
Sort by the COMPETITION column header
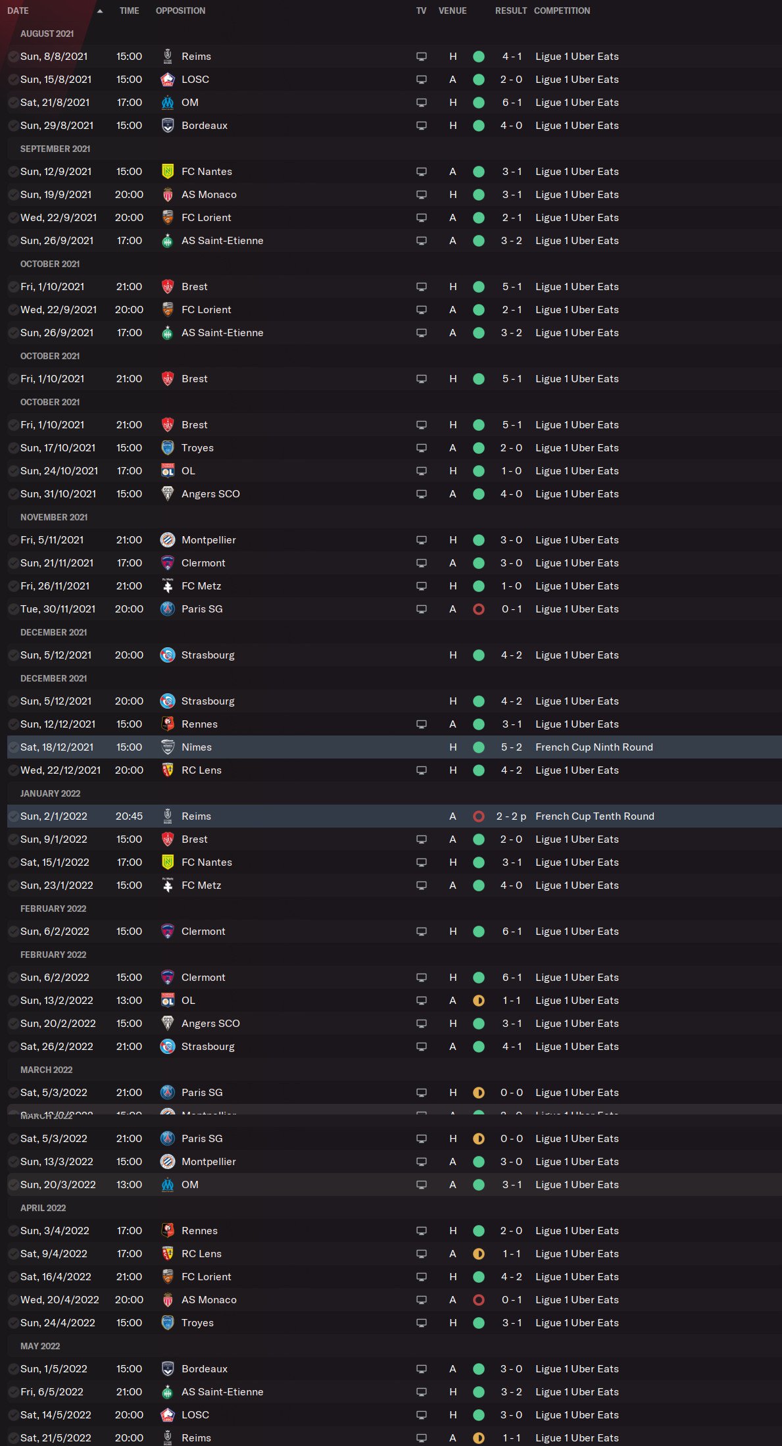(562, 11)
